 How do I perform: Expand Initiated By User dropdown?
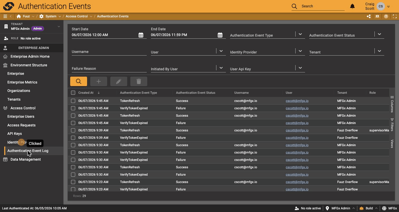pos(221,68)
